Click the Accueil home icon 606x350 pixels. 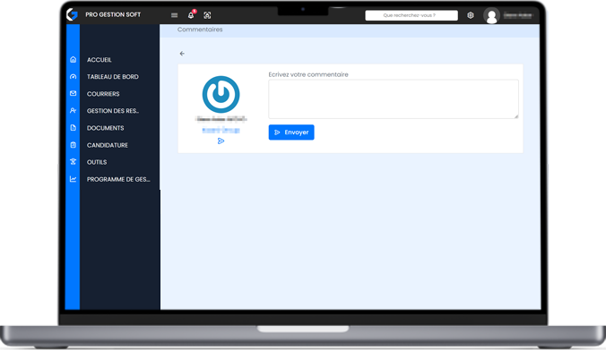[73, 59]
